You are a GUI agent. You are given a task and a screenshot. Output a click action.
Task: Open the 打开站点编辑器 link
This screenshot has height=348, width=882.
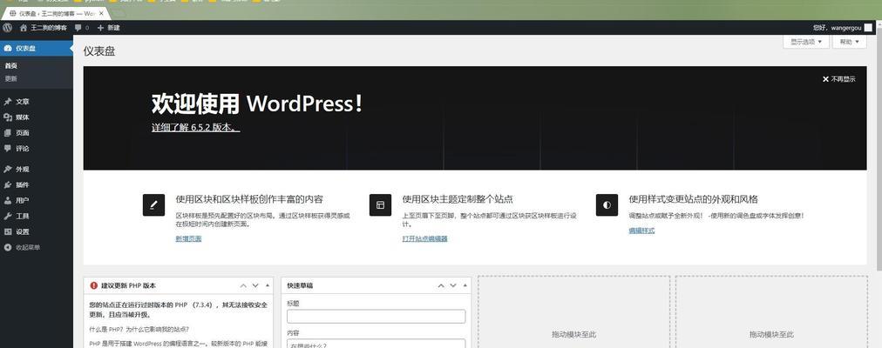[424, 238]
